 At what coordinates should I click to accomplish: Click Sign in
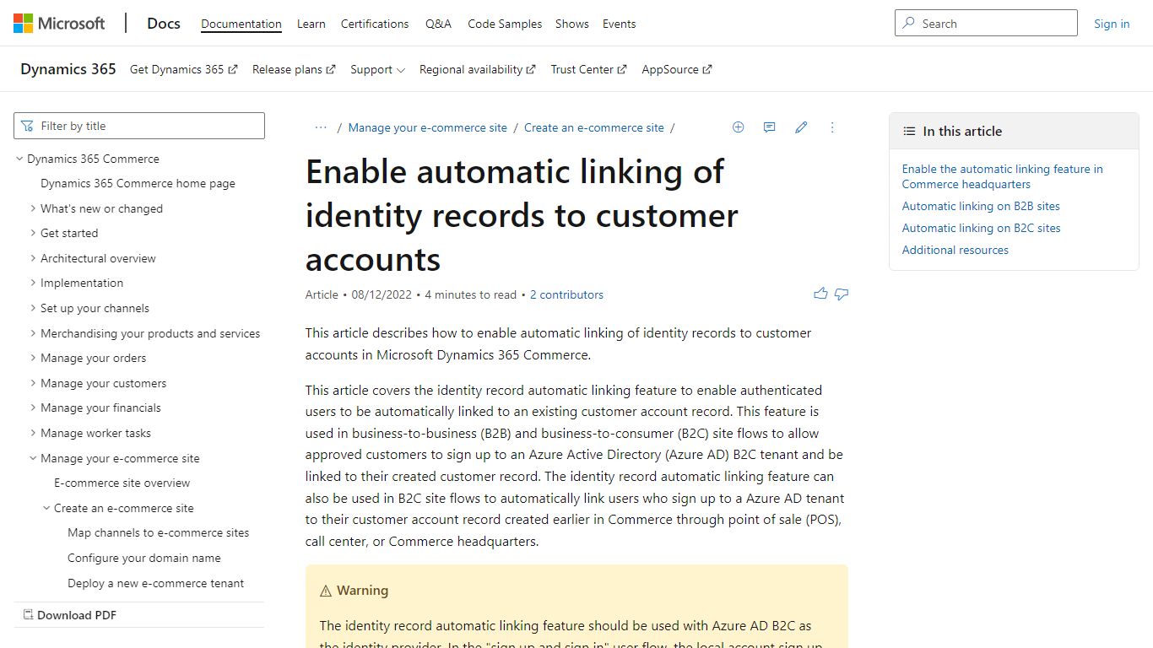pos(1112,24)
